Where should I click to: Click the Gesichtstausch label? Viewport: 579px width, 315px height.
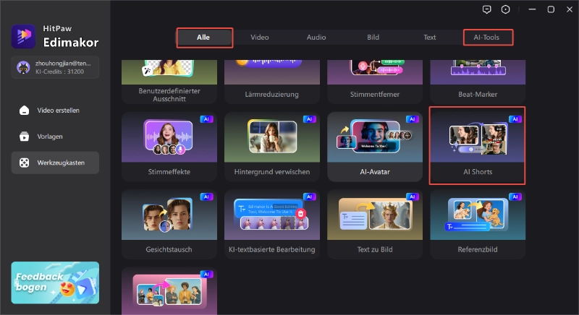169,249
